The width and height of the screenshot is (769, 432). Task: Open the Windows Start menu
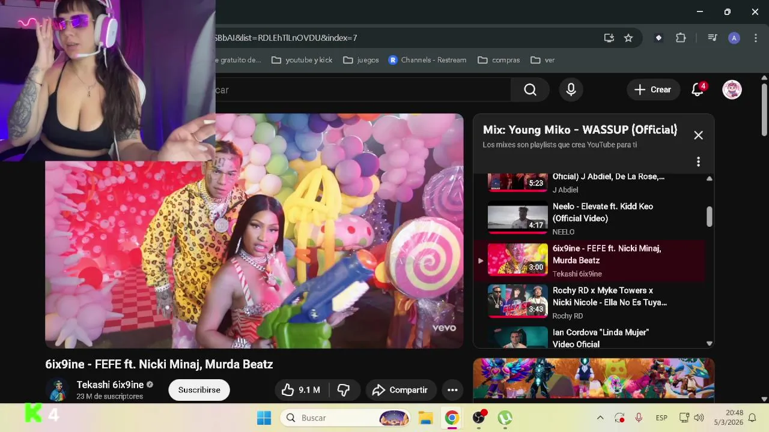264,418
